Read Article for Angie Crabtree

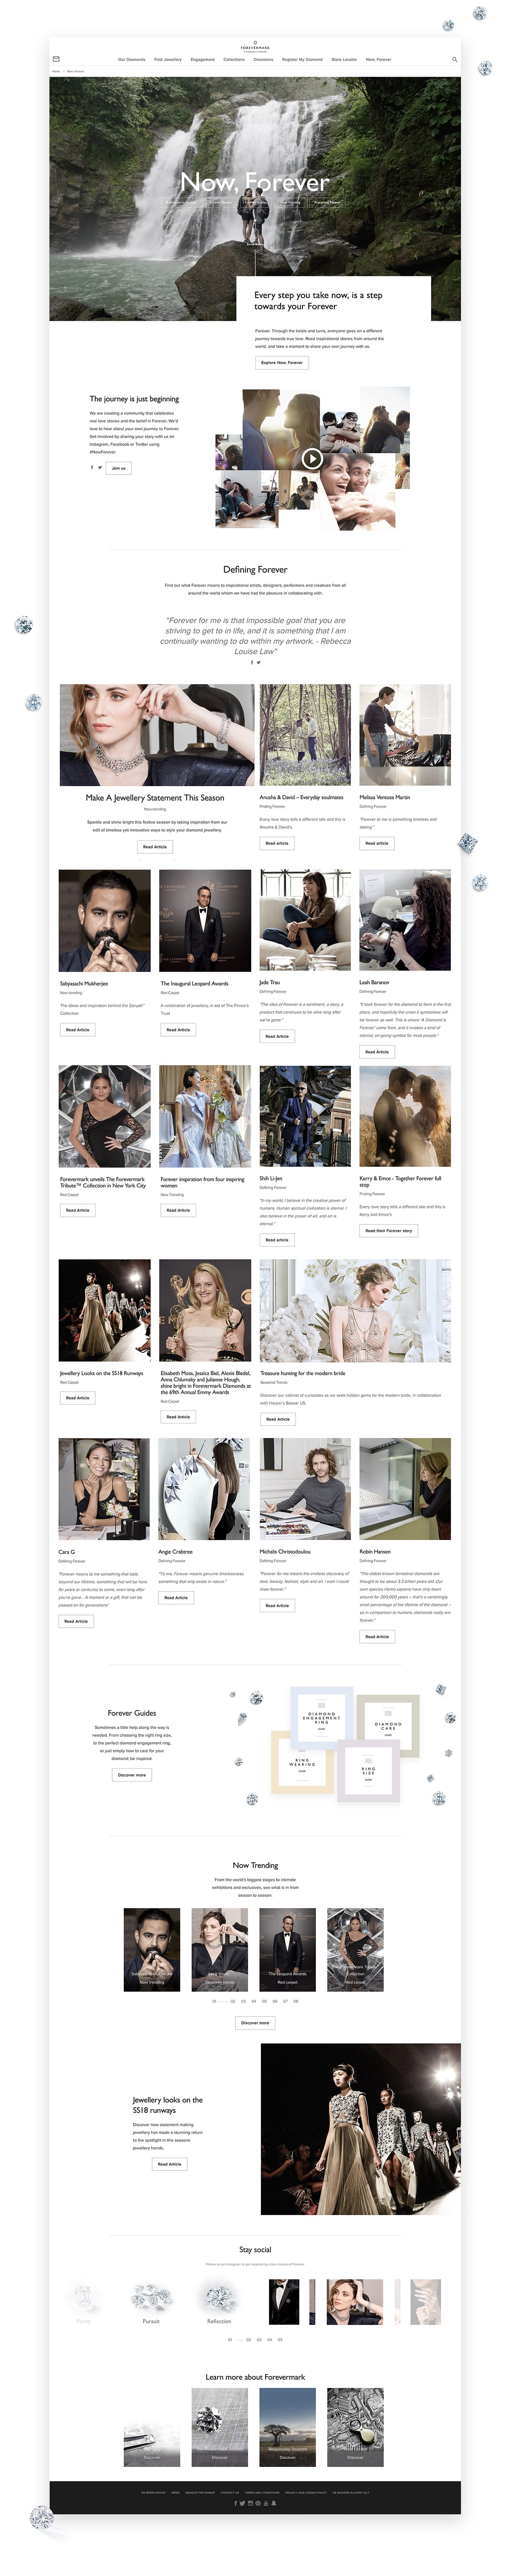click(176, 1597)
